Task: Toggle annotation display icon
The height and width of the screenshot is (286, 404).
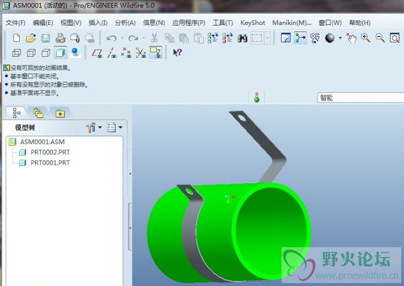Action: [156, 53]
